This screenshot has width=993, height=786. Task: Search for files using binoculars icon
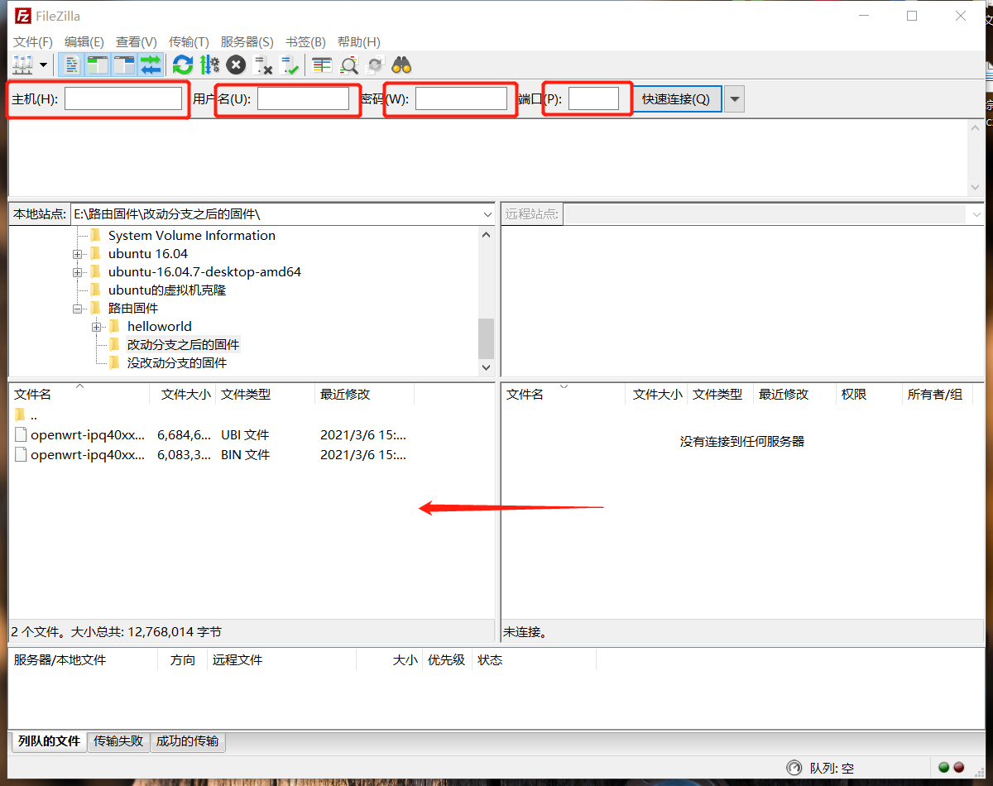401,65
